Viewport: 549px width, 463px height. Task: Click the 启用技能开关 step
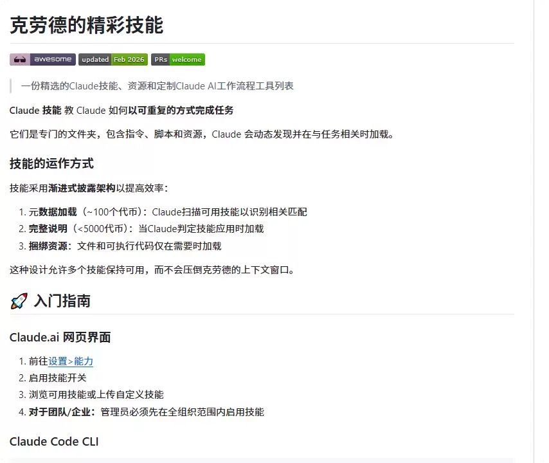(x=53, y=378)
